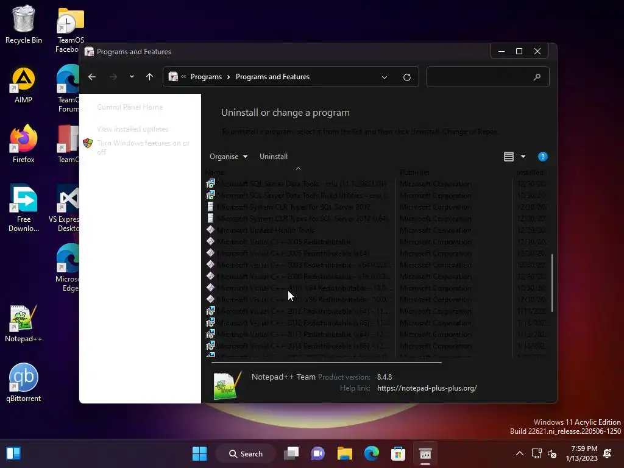This screenshot has width=624, height=468.
Task: Select Visual C++ 2010 x86 Redistributable row
Action: click(x=376, y=299)
